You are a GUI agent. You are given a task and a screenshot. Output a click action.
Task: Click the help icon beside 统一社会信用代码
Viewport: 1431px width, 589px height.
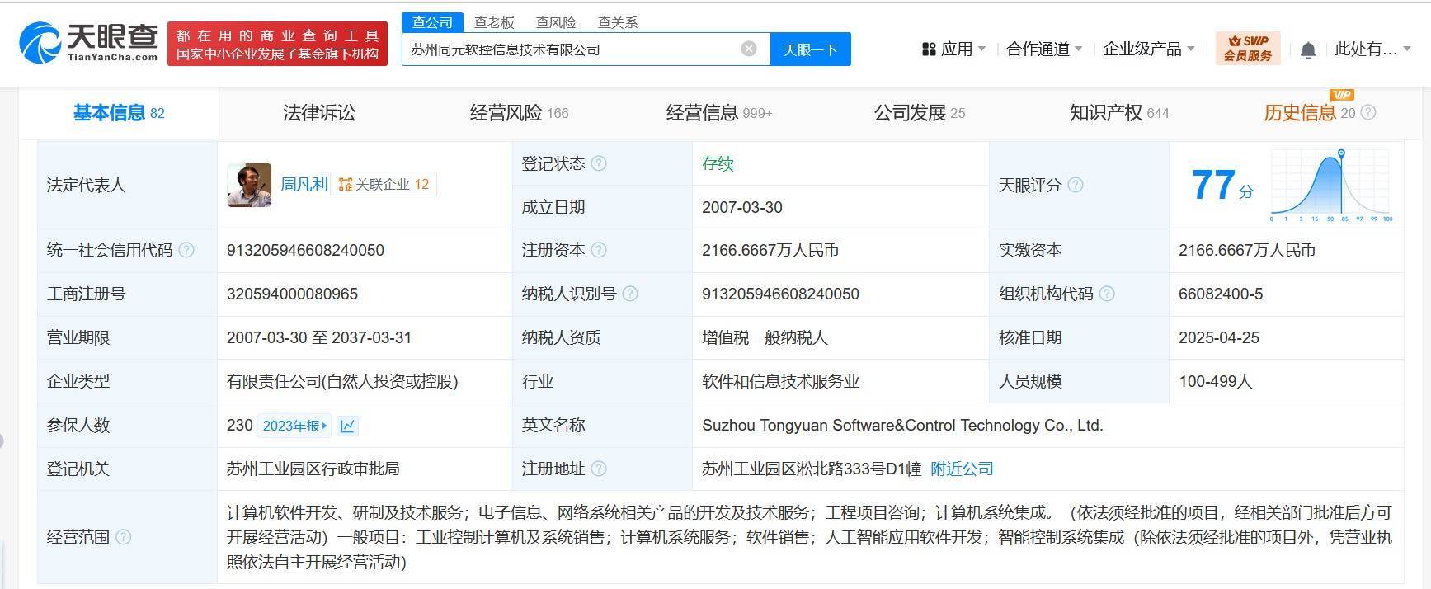click(186, 250)
